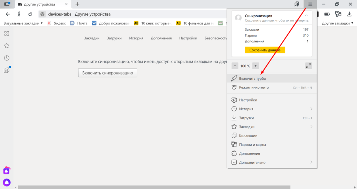Enter fullscreen with the expand arrows icon
The image size is (357, 189).
(x=309, y=66)
